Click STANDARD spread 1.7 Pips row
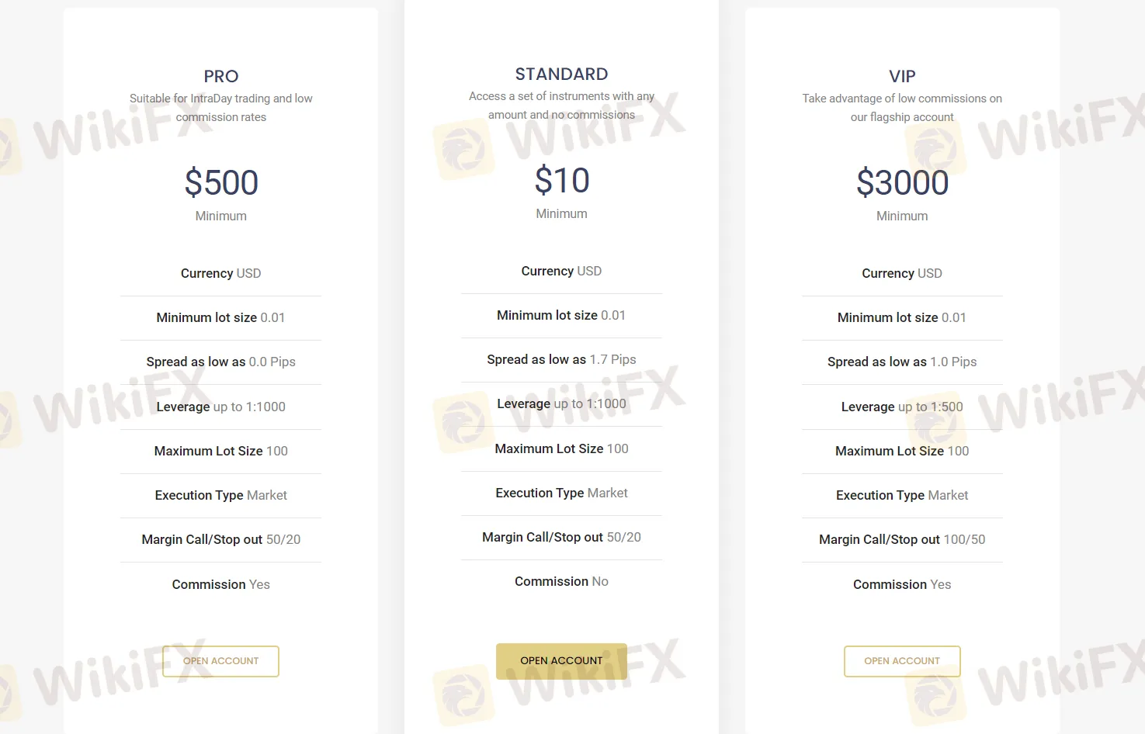 tap(561, 359)
